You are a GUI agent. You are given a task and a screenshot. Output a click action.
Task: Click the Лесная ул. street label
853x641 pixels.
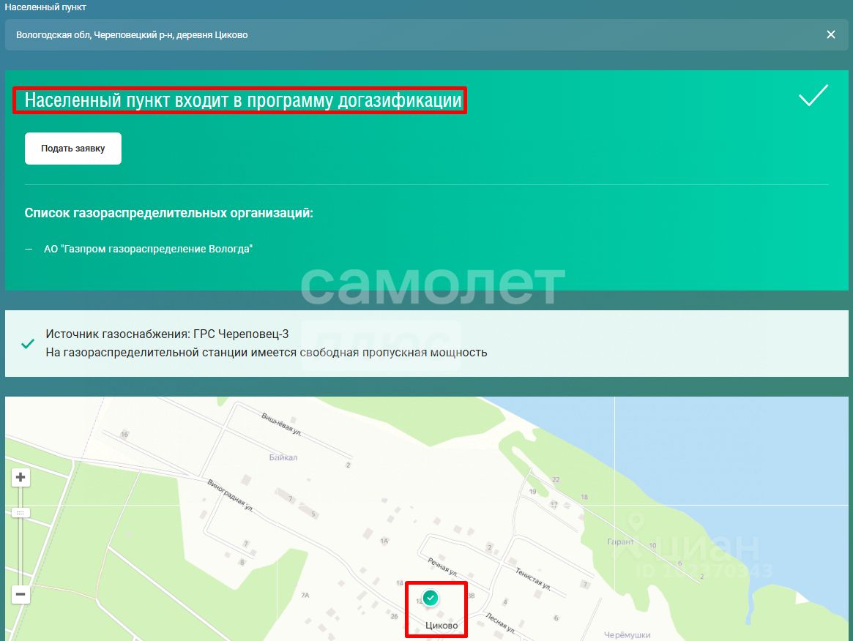500,623
